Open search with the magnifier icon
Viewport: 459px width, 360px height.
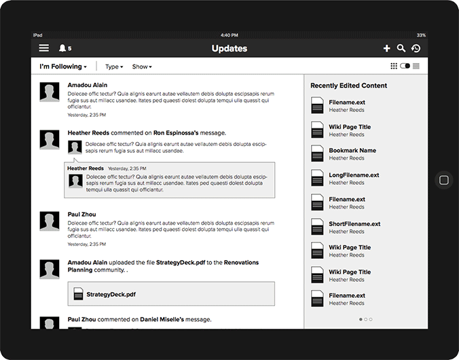[401, 48]
